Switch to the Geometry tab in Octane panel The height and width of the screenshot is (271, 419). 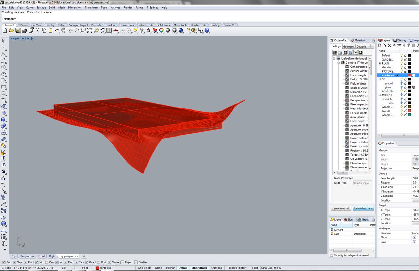pyautogui.click(x=348, y=47)
